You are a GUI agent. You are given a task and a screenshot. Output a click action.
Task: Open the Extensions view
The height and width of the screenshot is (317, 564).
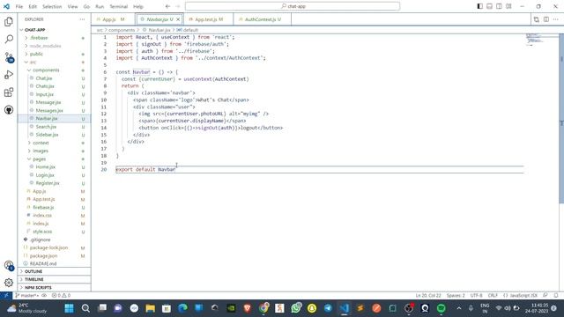click(9, 92)
